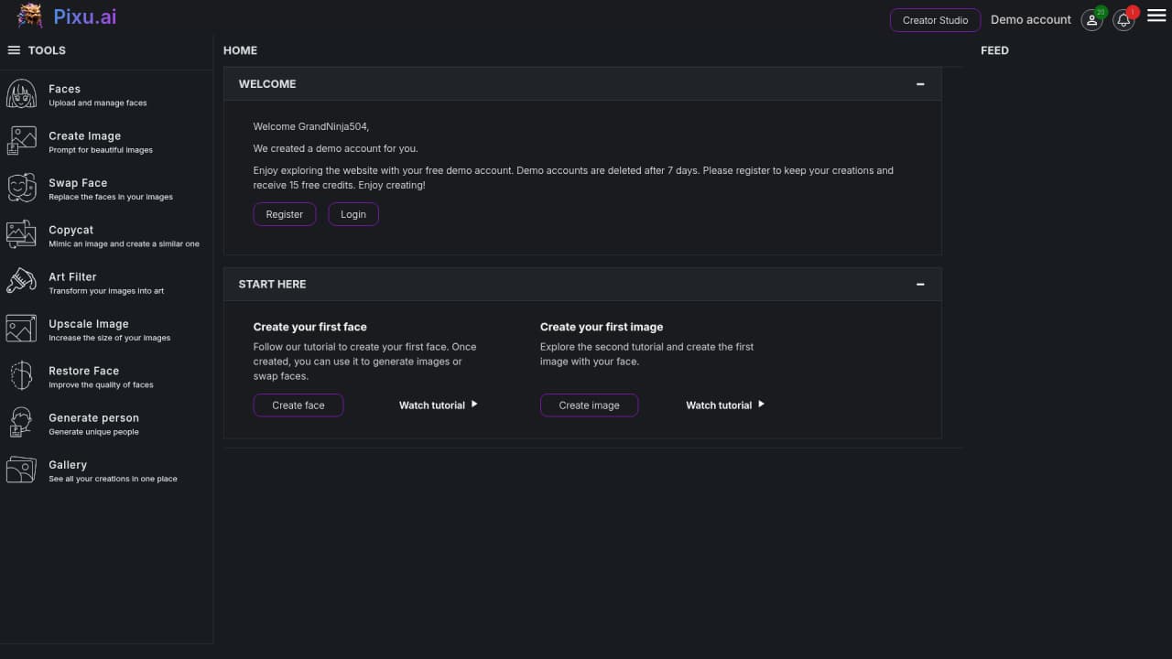Open the Upscale Image tool icon
Image resolution: width=1172 pixels, height=659 pixels.
point(21,329)
